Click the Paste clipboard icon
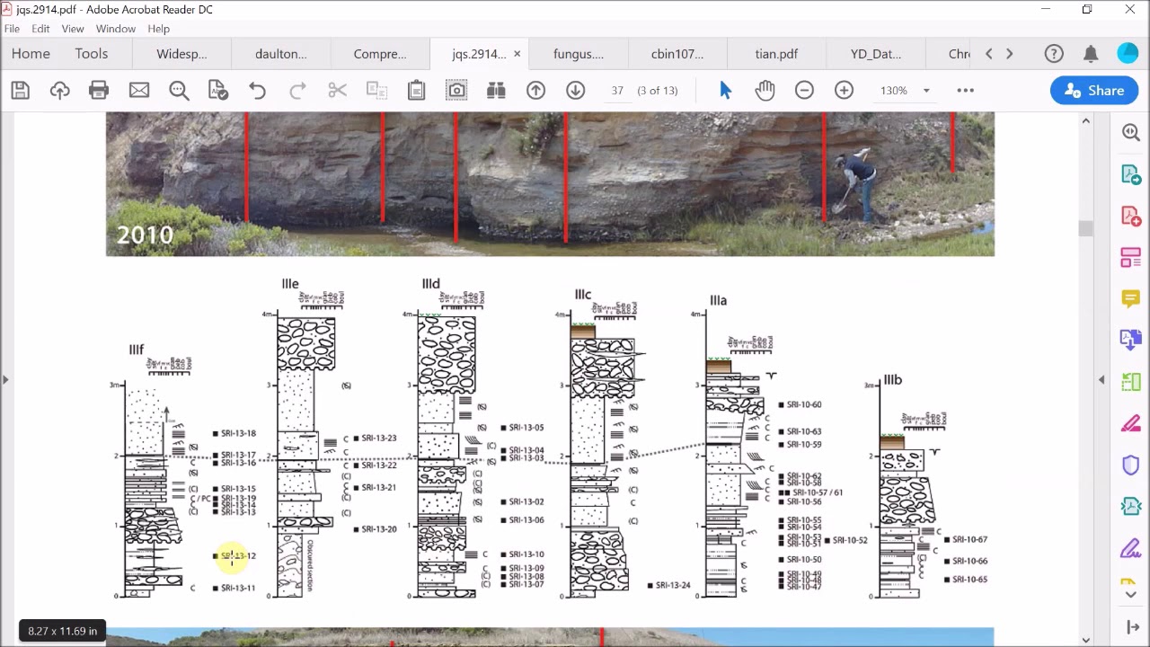Screen dimensions: 1150x647 coord(416,90)
